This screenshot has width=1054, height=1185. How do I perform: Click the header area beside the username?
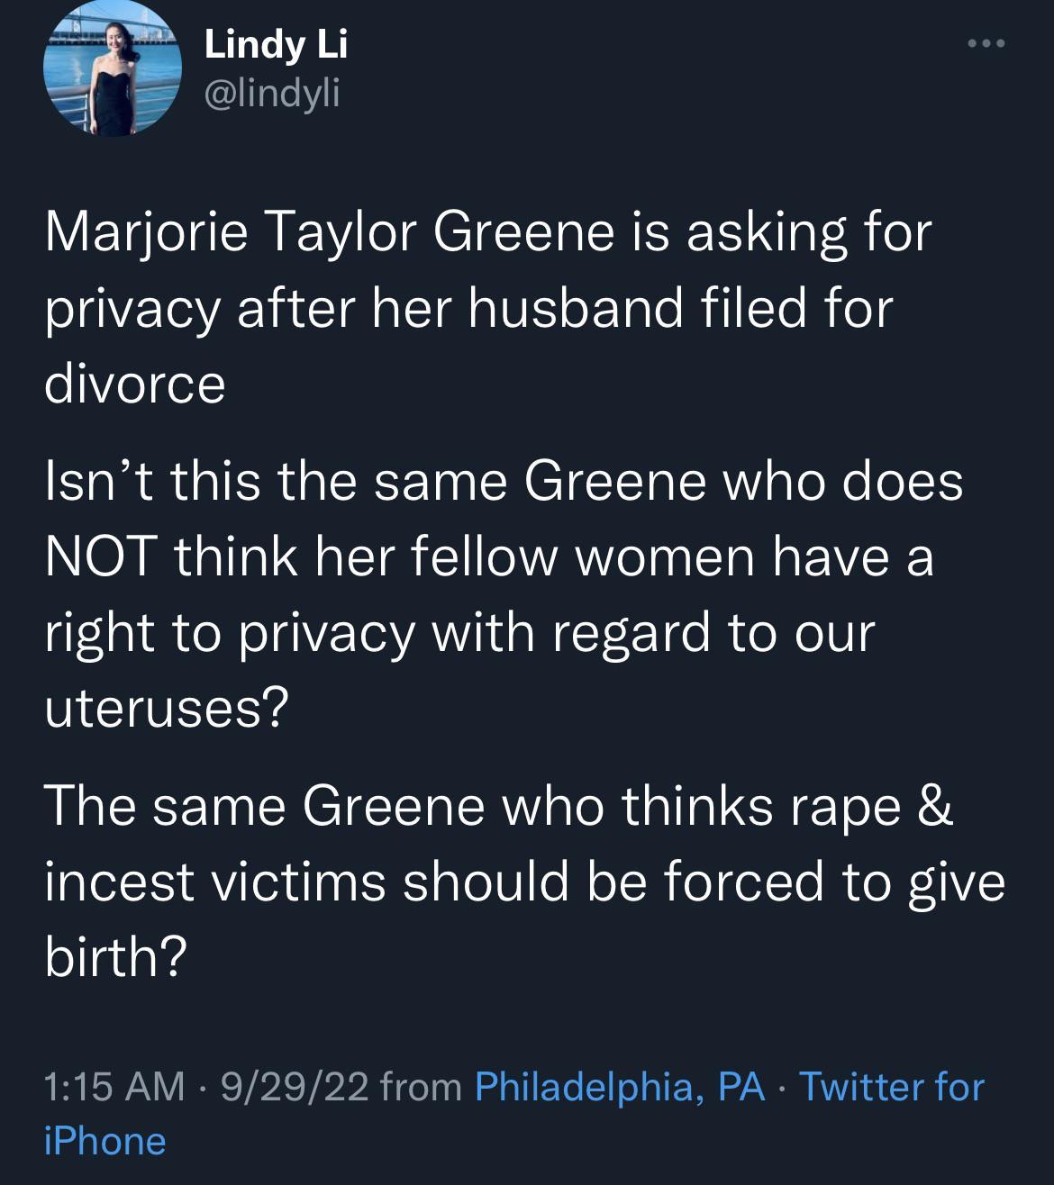pyautogui.click(x=586, y=68)
